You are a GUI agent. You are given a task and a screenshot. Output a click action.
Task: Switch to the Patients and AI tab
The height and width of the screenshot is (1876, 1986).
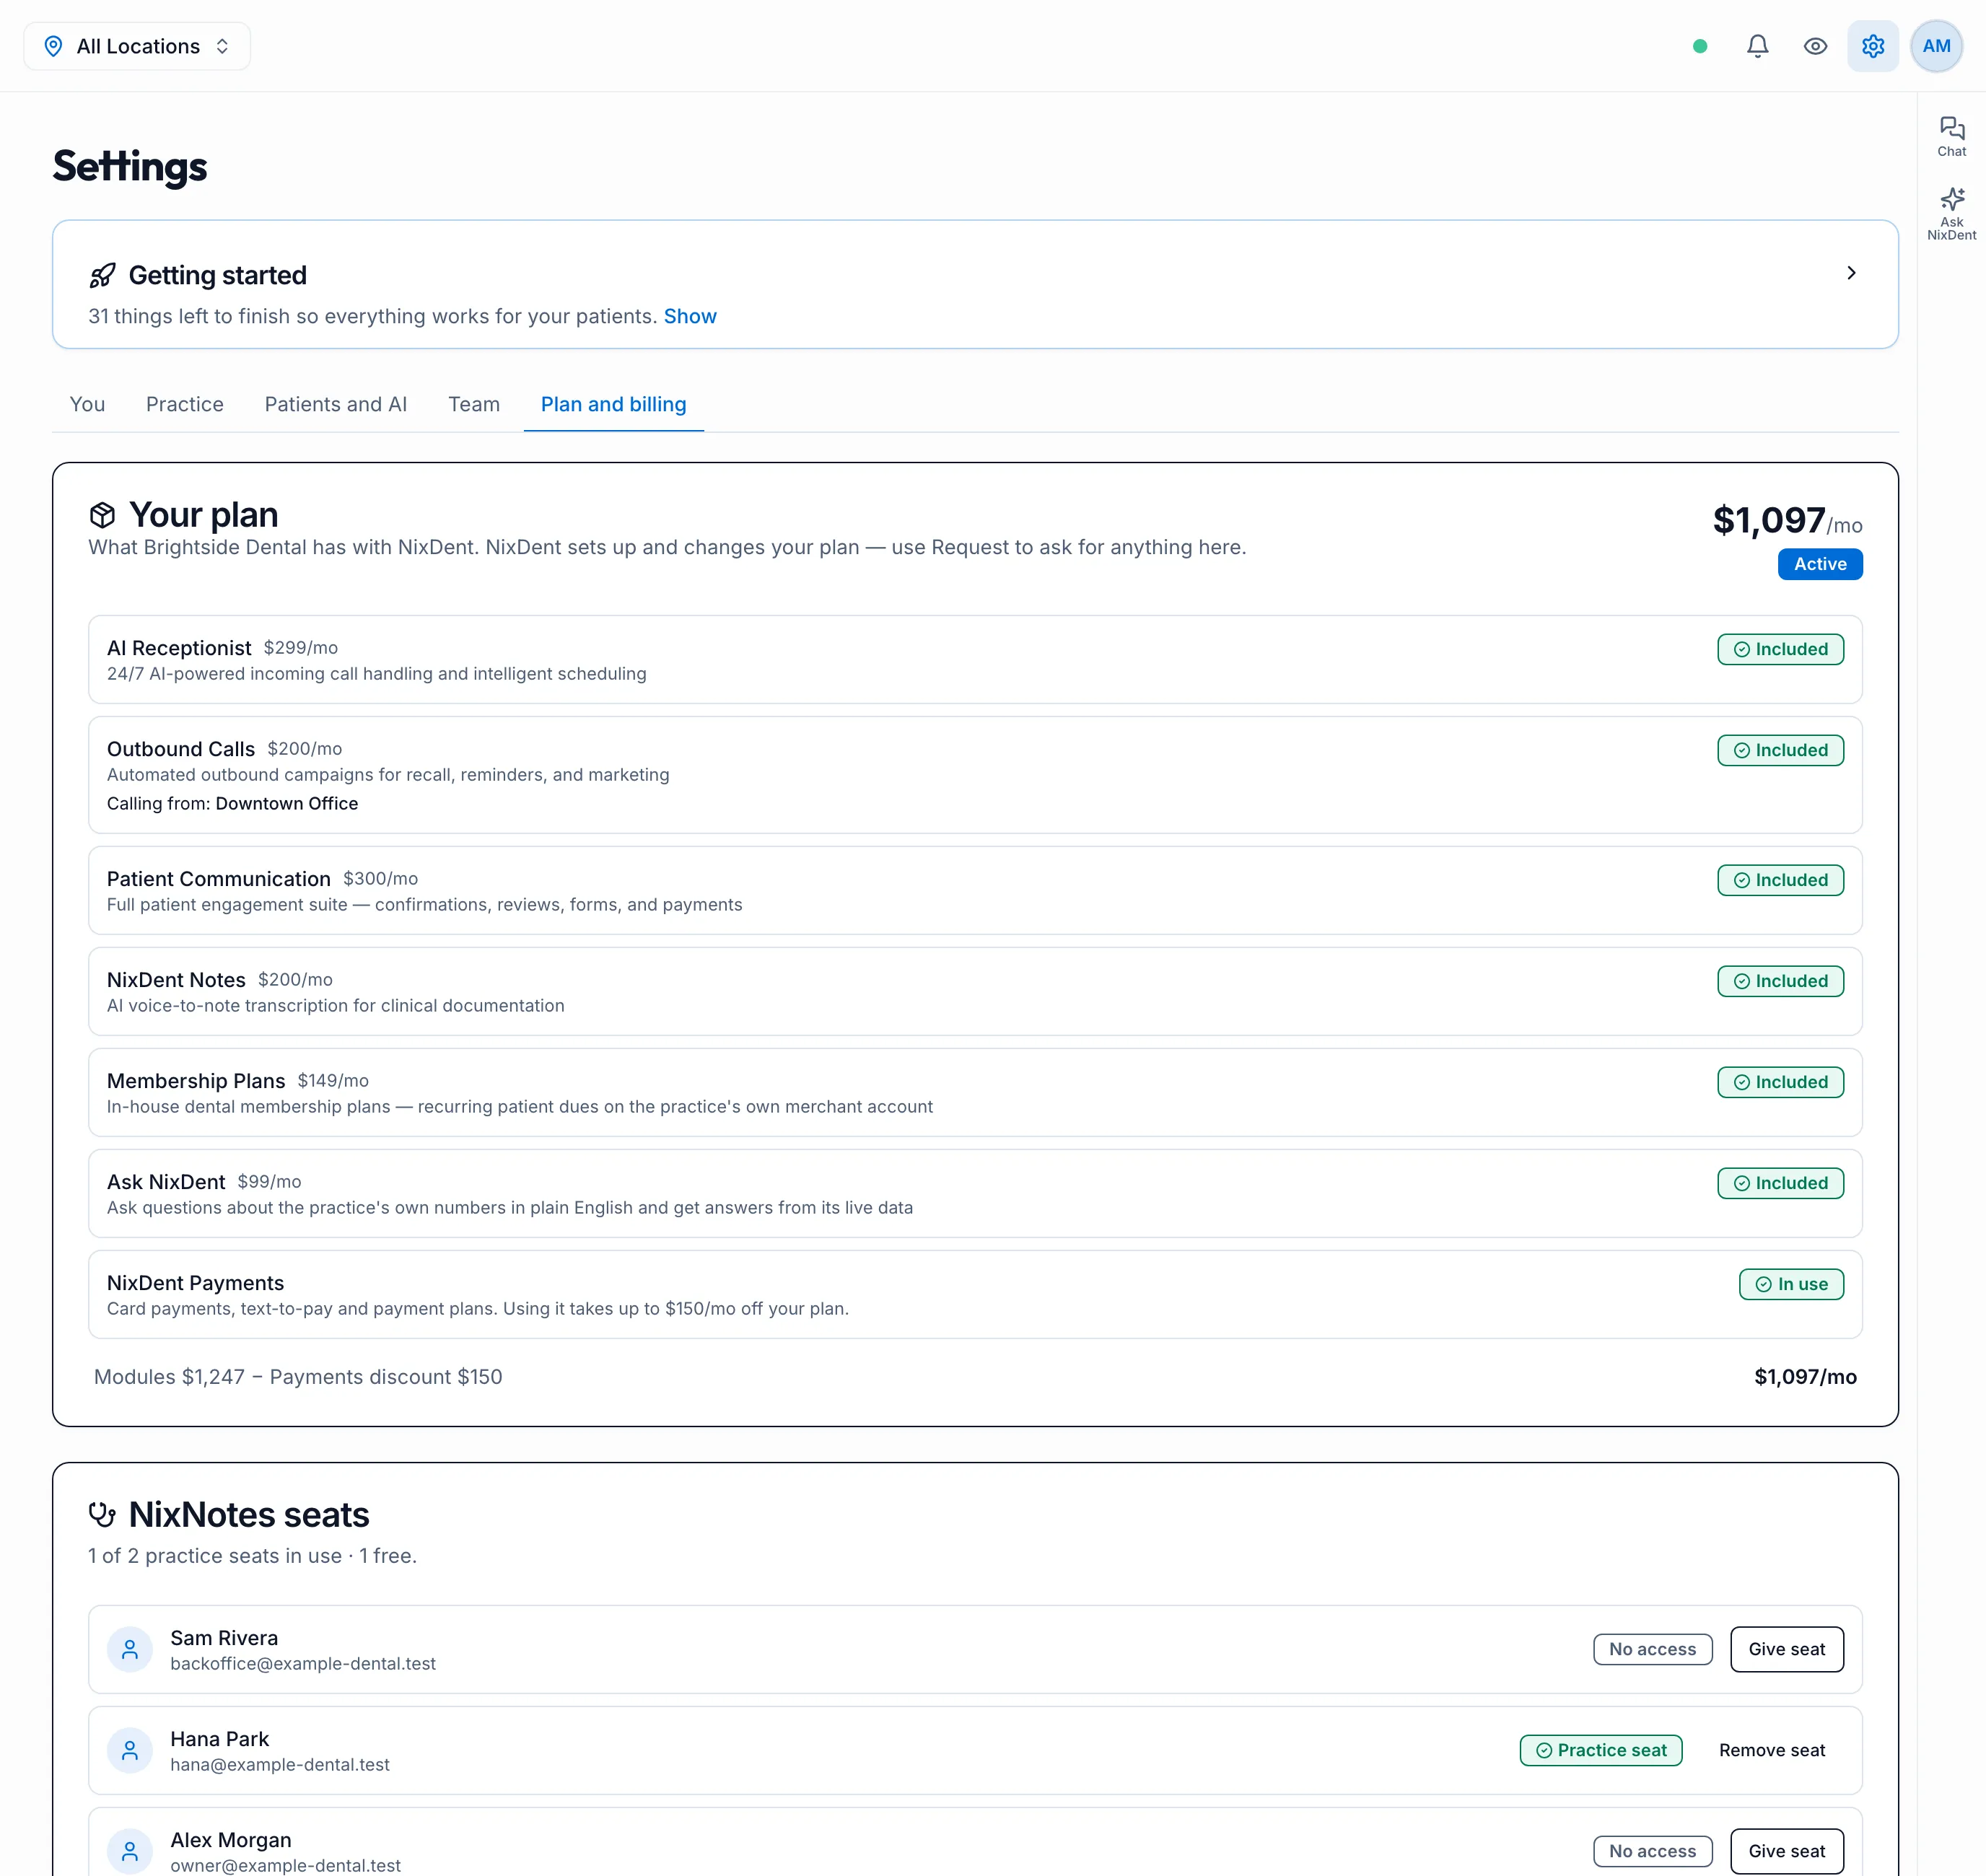click(336, 404)
